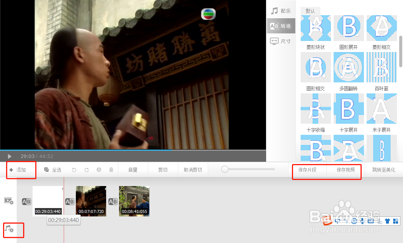Click 保存片段 to save segment
Viewport: 403px width, 243px height.
(x=307, y=170)
